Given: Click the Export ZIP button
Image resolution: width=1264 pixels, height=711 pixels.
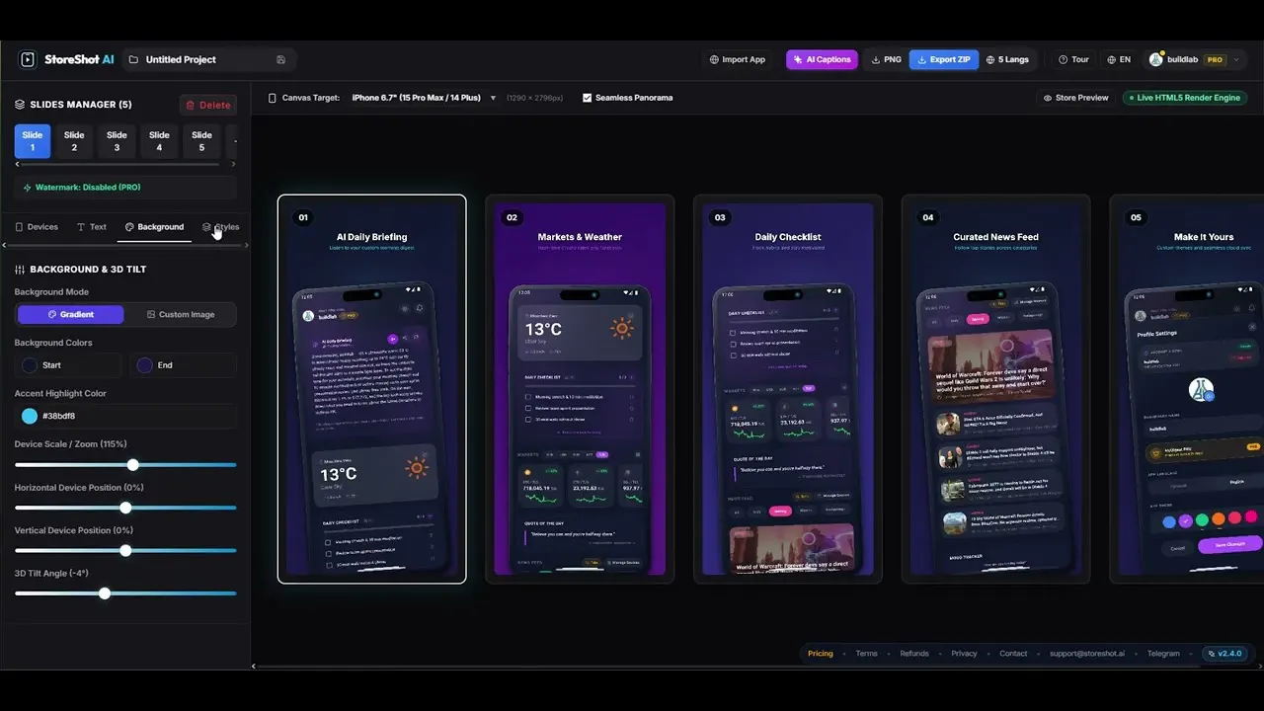Looking at the screenshot, I should pyautogui.click(x=944, y=59).
